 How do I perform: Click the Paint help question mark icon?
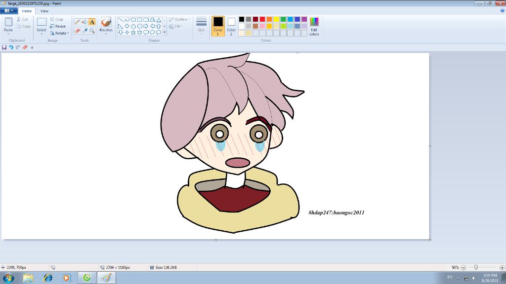(x=502, y=11)
